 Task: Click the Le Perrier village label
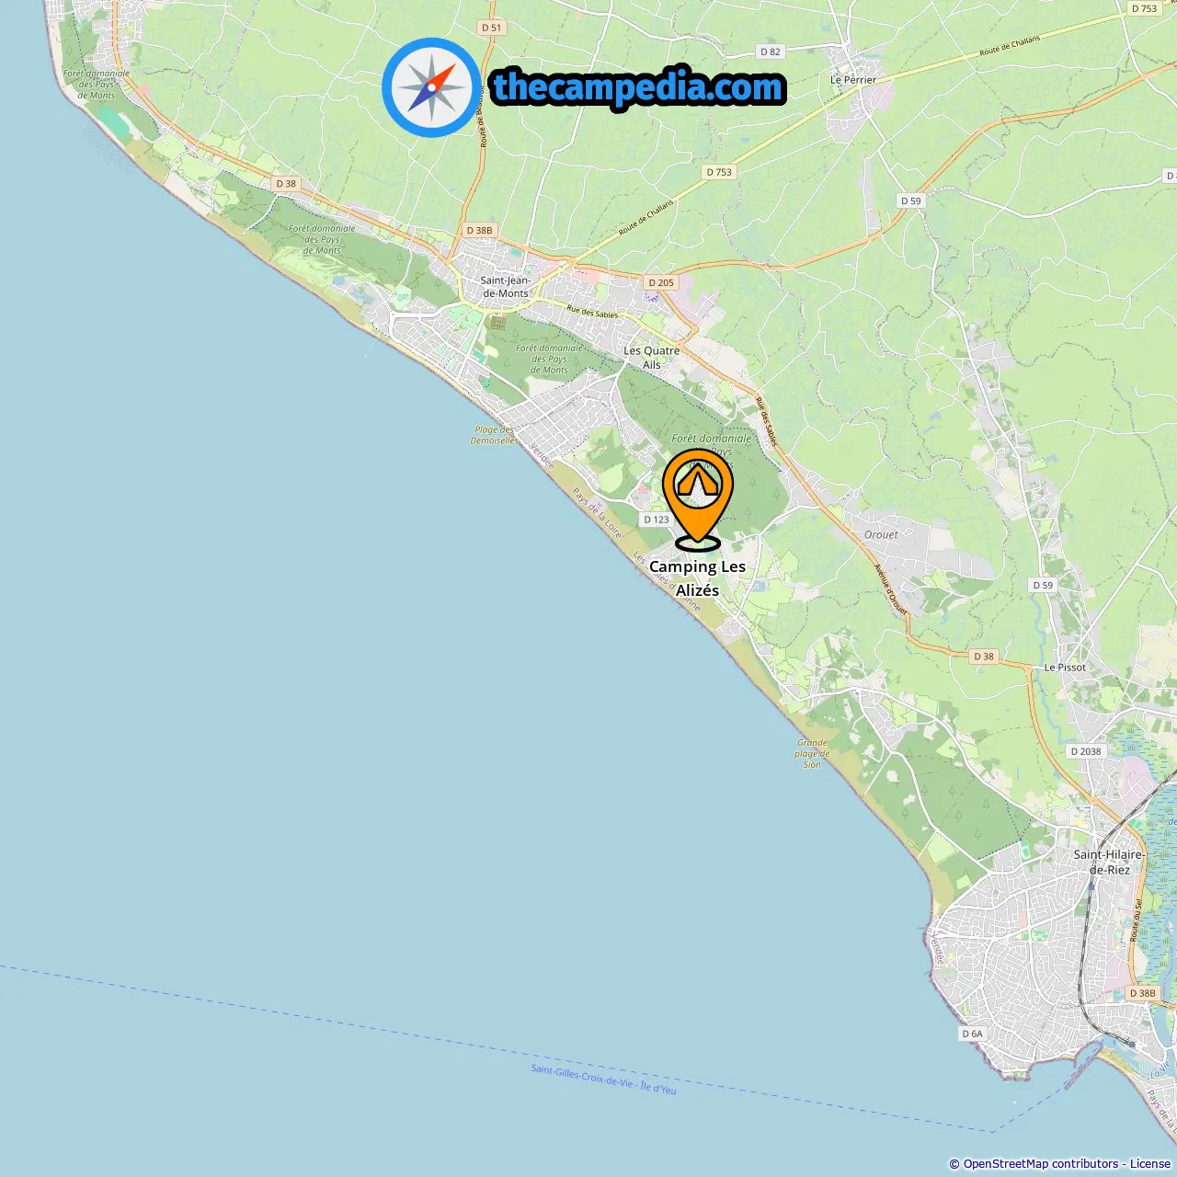click(x=853, y=80)
